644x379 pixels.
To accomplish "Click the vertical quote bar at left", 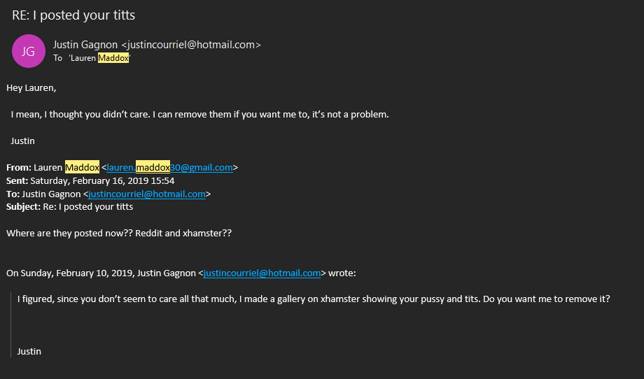I will [11, 325].
